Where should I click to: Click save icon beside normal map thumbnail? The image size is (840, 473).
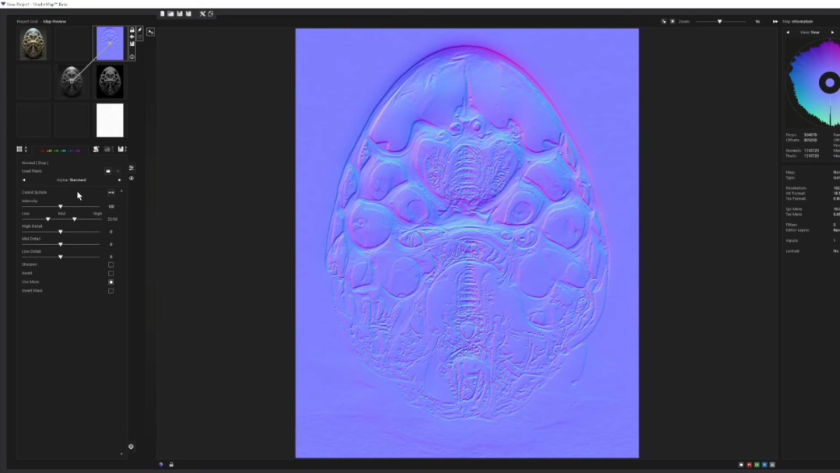click(131, 44)
